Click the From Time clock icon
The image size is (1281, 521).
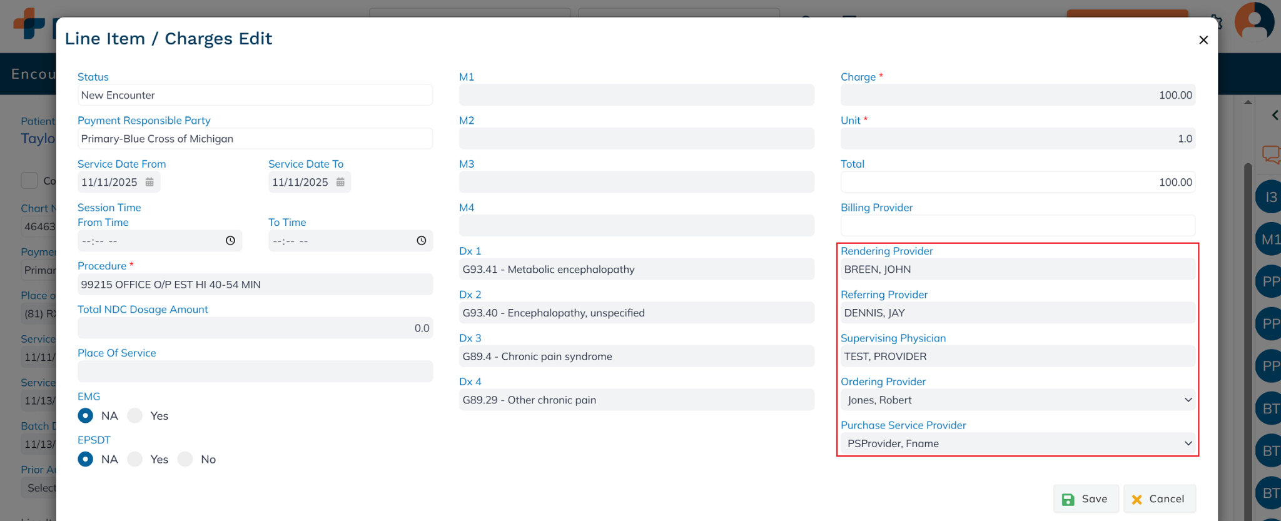coord(230,241)
